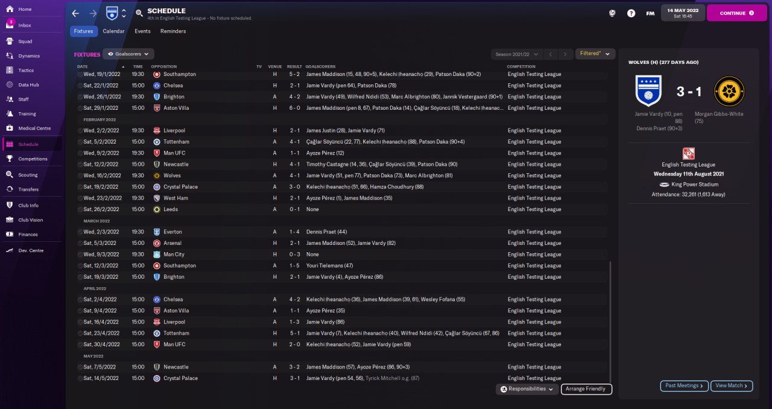Screen dimensions: 772x409
Task: Open the Club Info shield icon
Action: 10,206
